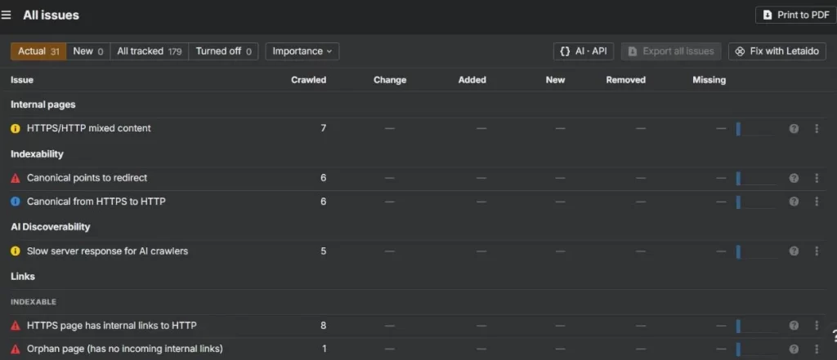Screen dimensions: 837x360
Task: Click the Missing column header
Action: point(709,80)
